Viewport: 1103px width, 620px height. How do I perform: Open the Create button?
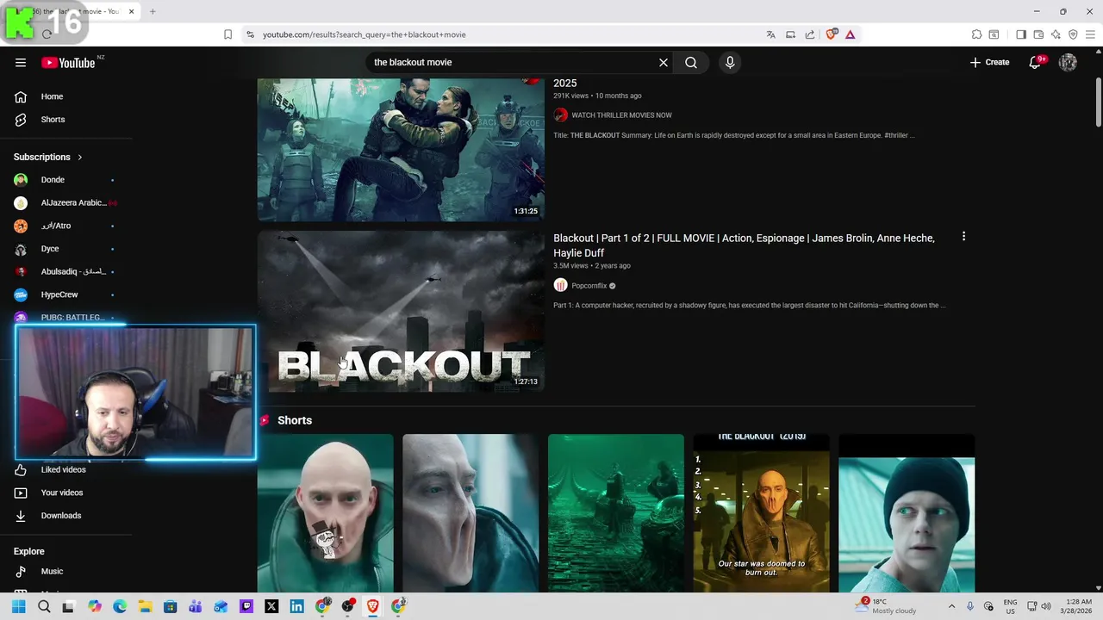pyautogui.click(x=989, y=62)
